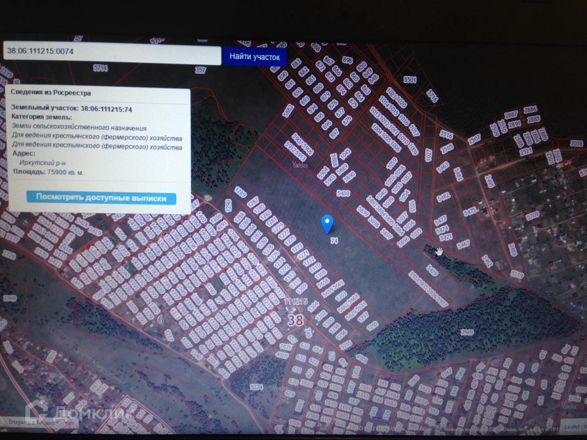
Task: Select the "Площадь: 75900 кв. м." line
Action: click(48, 172)
